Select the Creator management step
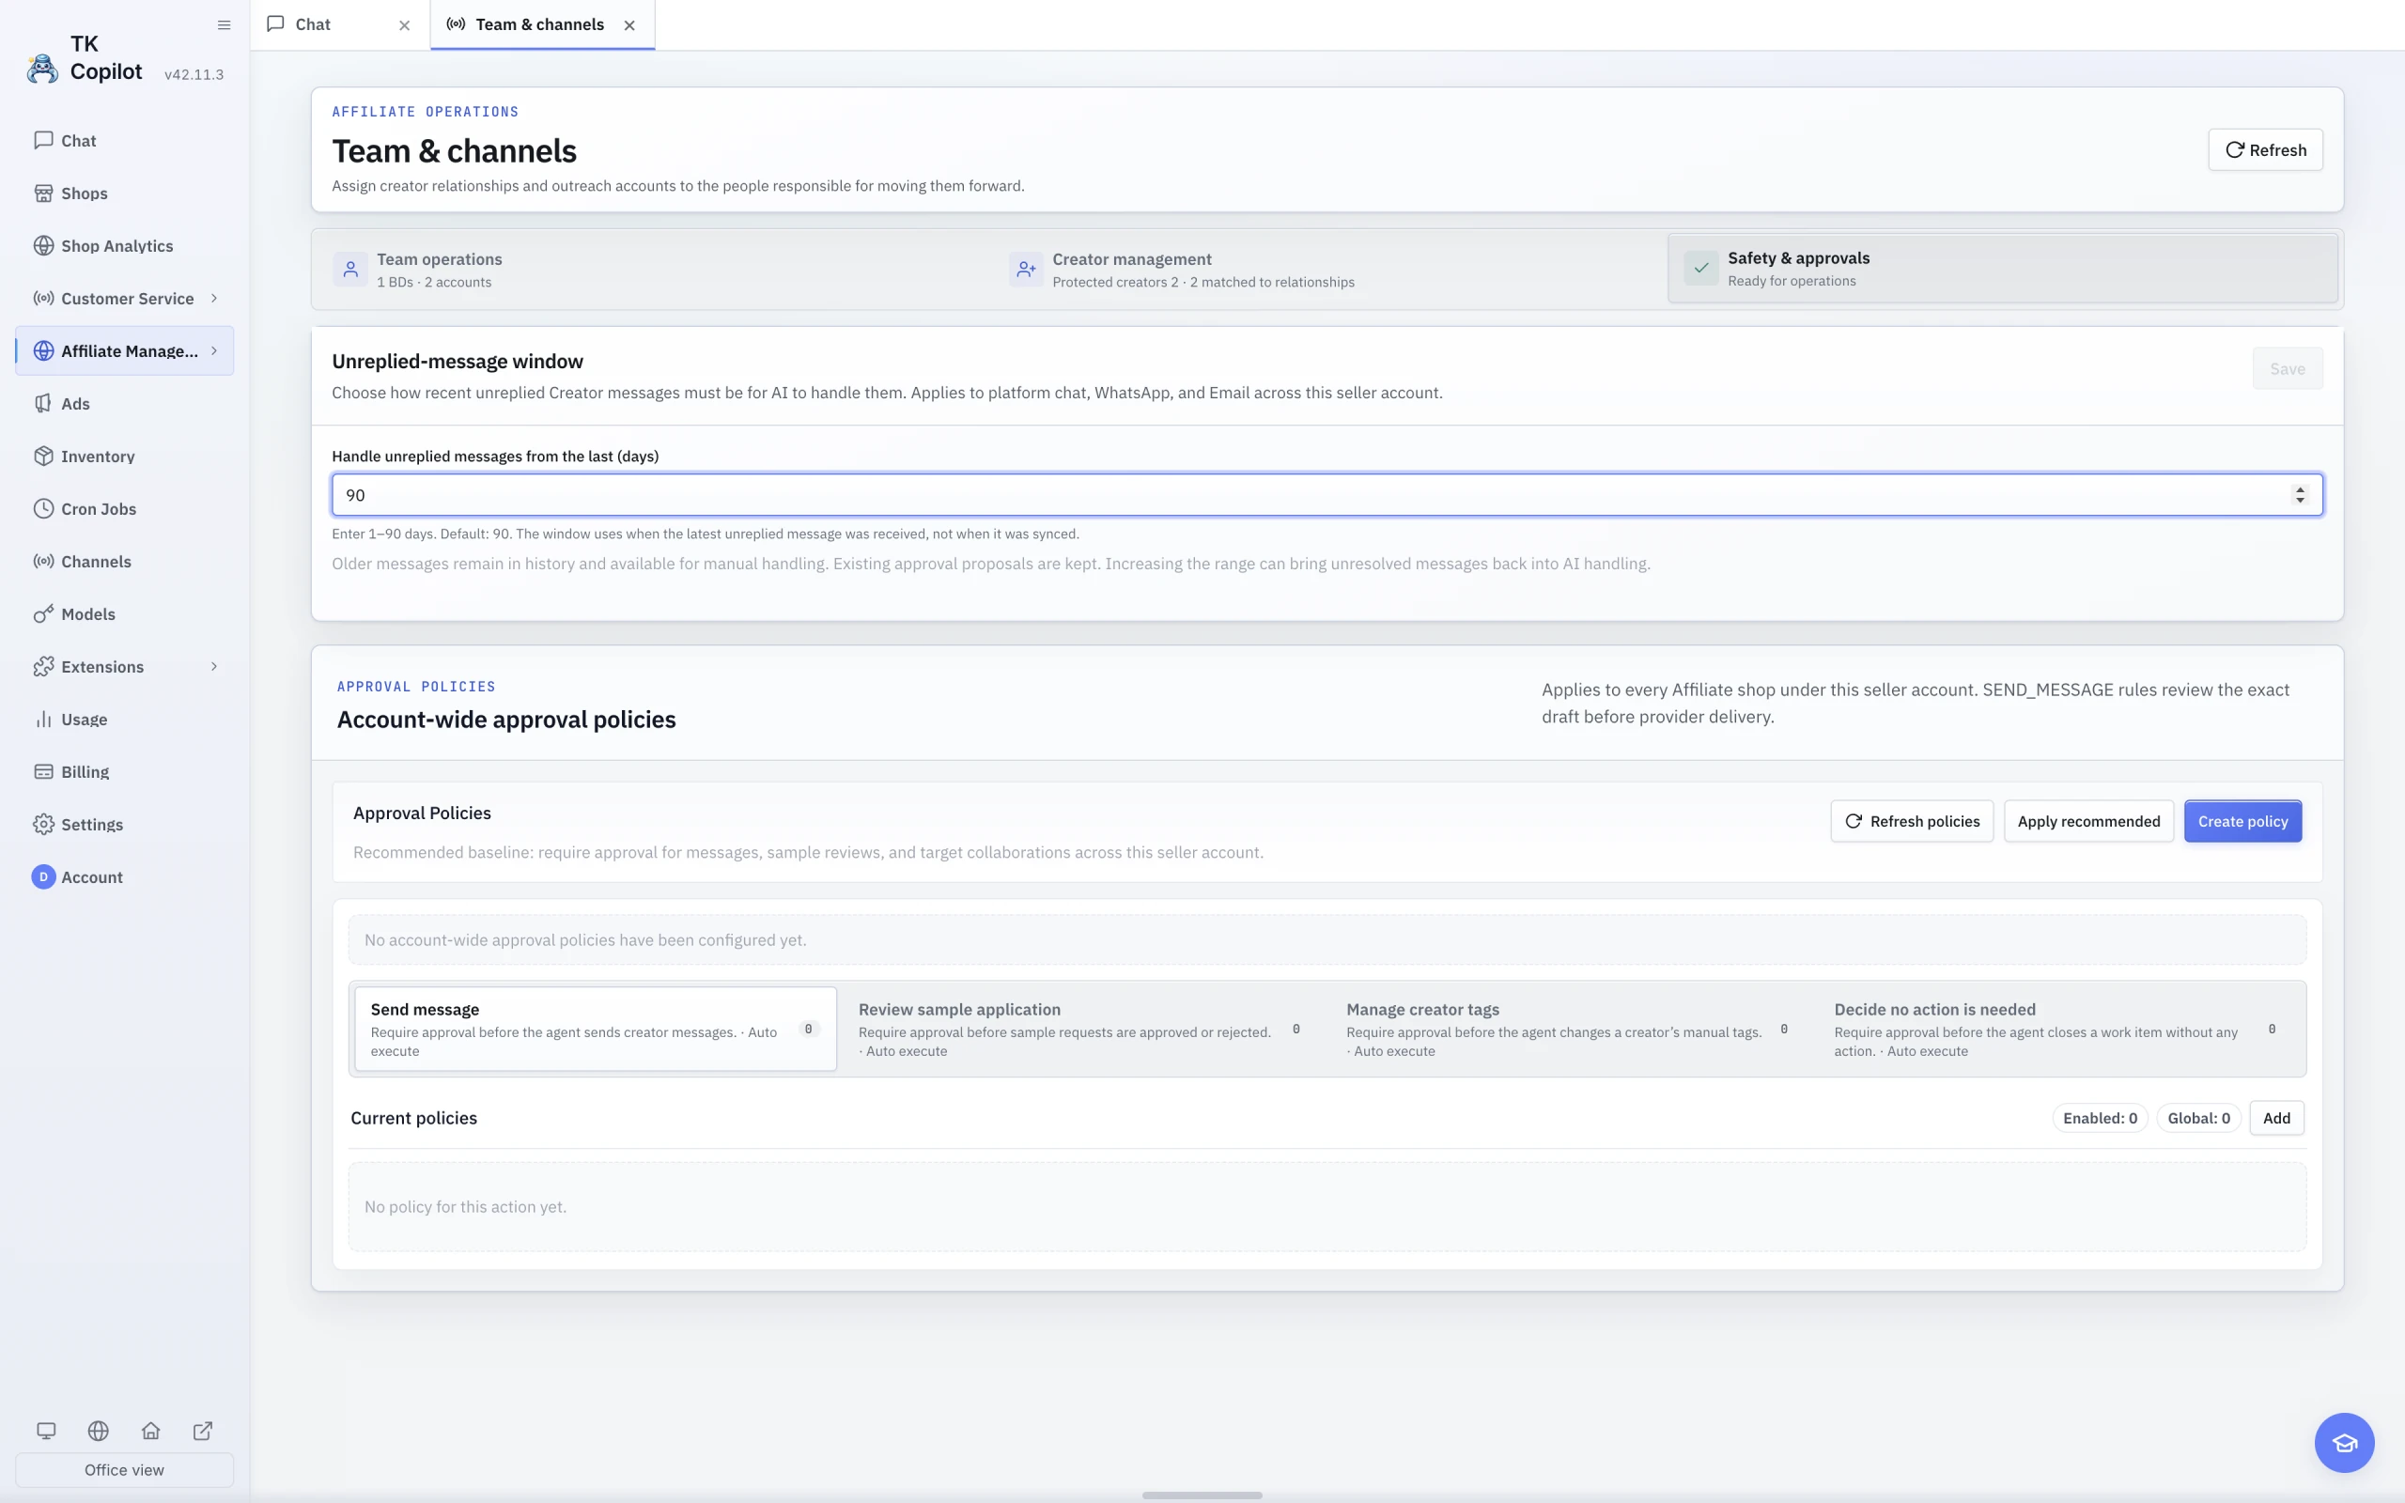2405x1503 pixels. tap(1327, 270)
